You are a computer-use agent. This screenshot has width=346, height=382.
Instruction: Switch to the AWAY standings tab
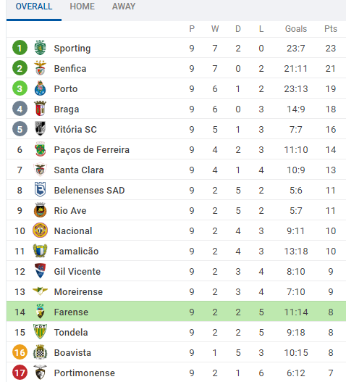124,7
